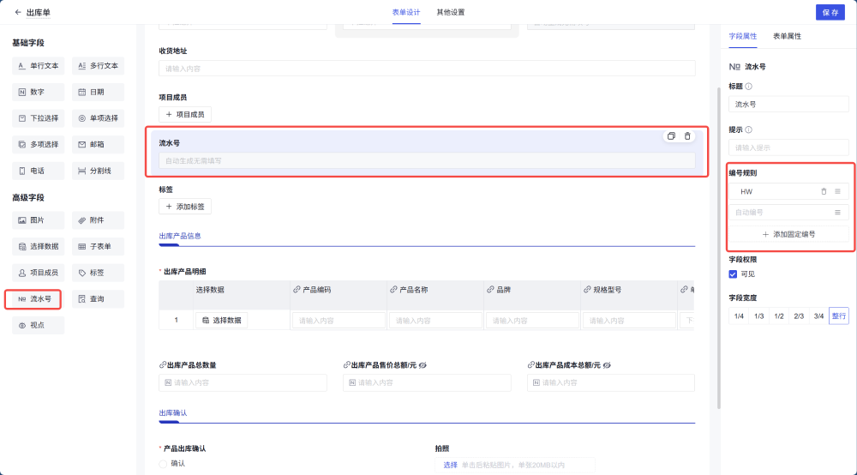Click the drag handle on 自动编号 rule
This screenshot has height=475, width=857.
837,212
